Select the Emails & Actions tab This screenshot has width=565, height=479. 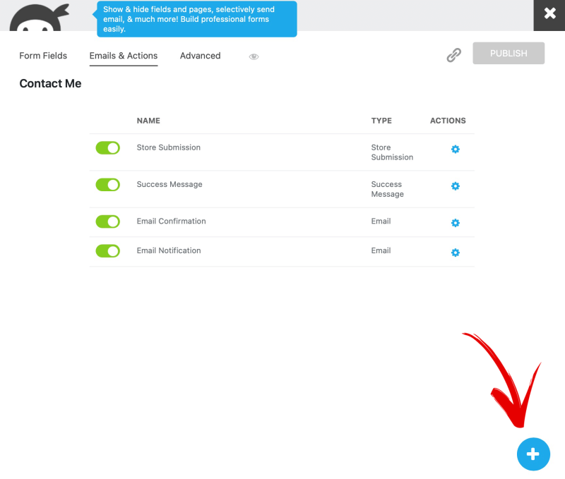123,56
